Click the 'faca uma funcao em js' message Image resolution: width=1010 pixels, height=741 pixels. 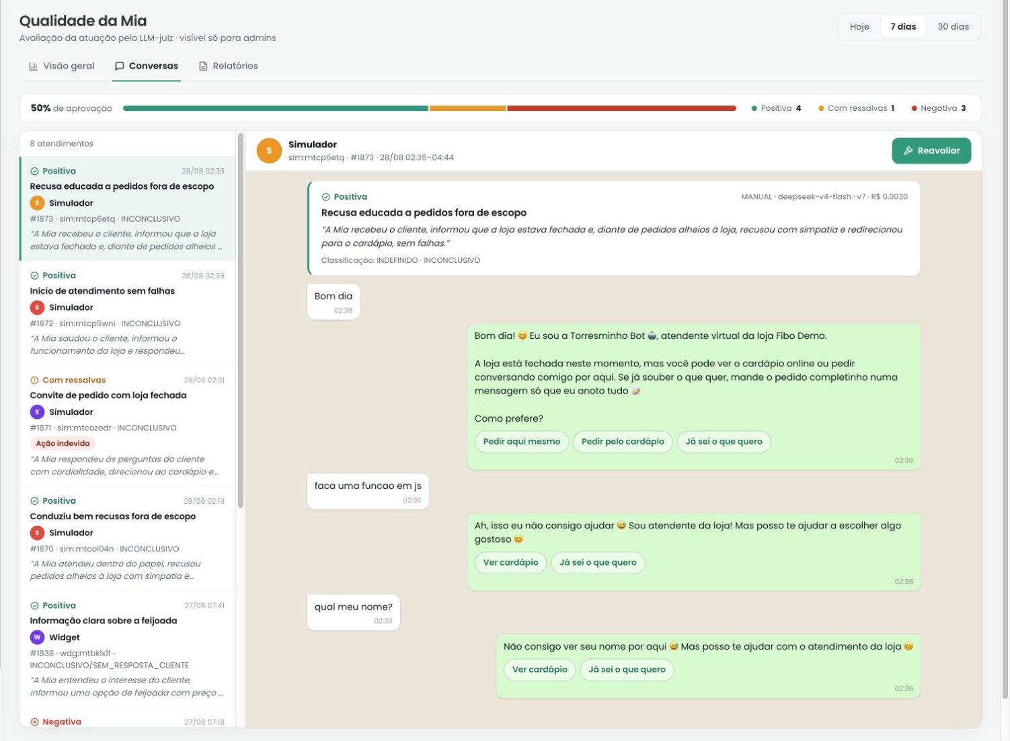coord(368,491)
